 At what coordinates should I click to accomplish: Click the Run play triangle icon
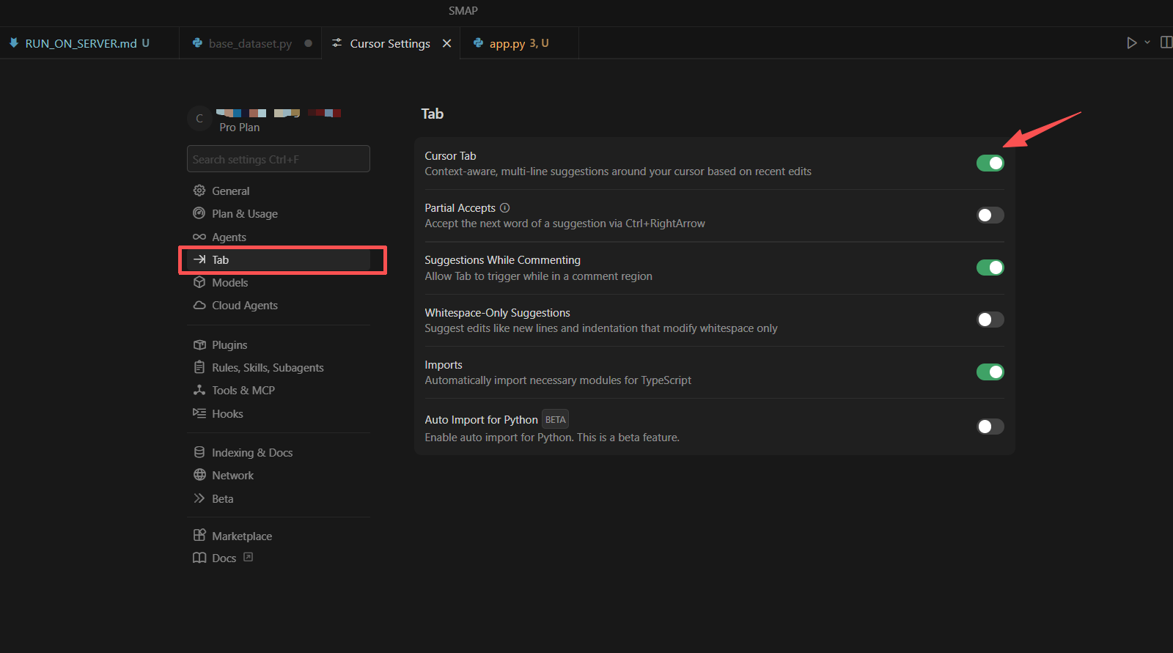point(1131,43)
